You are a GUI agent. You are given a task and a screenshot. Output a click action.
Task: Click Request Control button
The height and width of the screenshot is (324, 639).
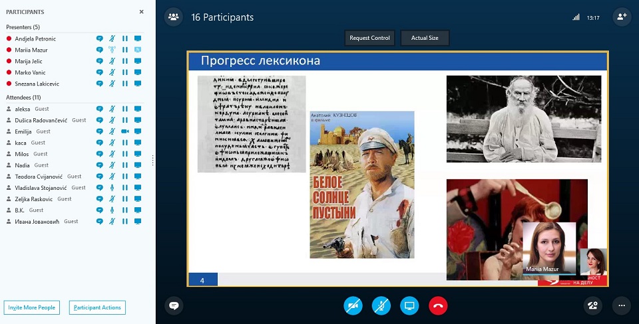[x=369, y=38]
